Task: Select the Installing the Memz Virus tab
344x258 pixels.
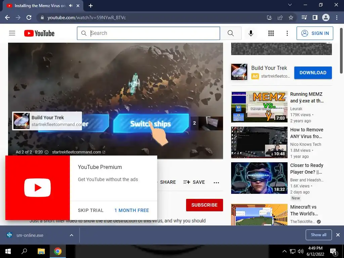Action: [40, 6]
